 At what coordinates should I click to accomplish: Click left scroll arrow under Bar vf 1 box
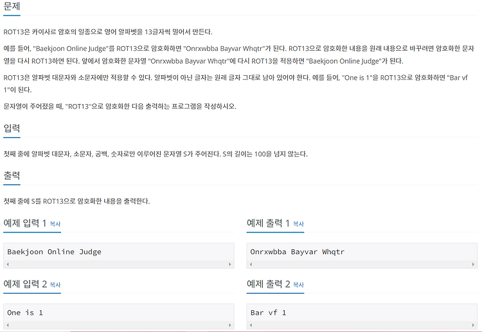[x=251, y=325]
